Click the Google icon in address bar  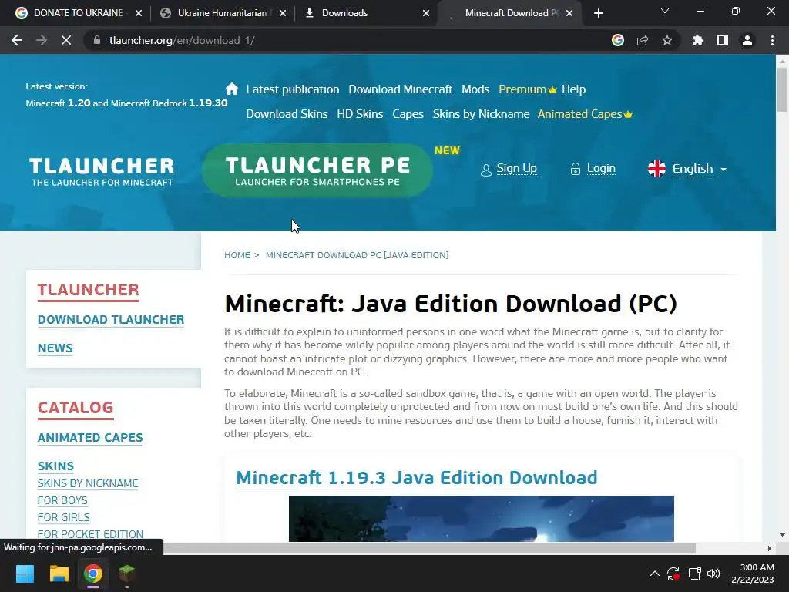coord(618,40)
